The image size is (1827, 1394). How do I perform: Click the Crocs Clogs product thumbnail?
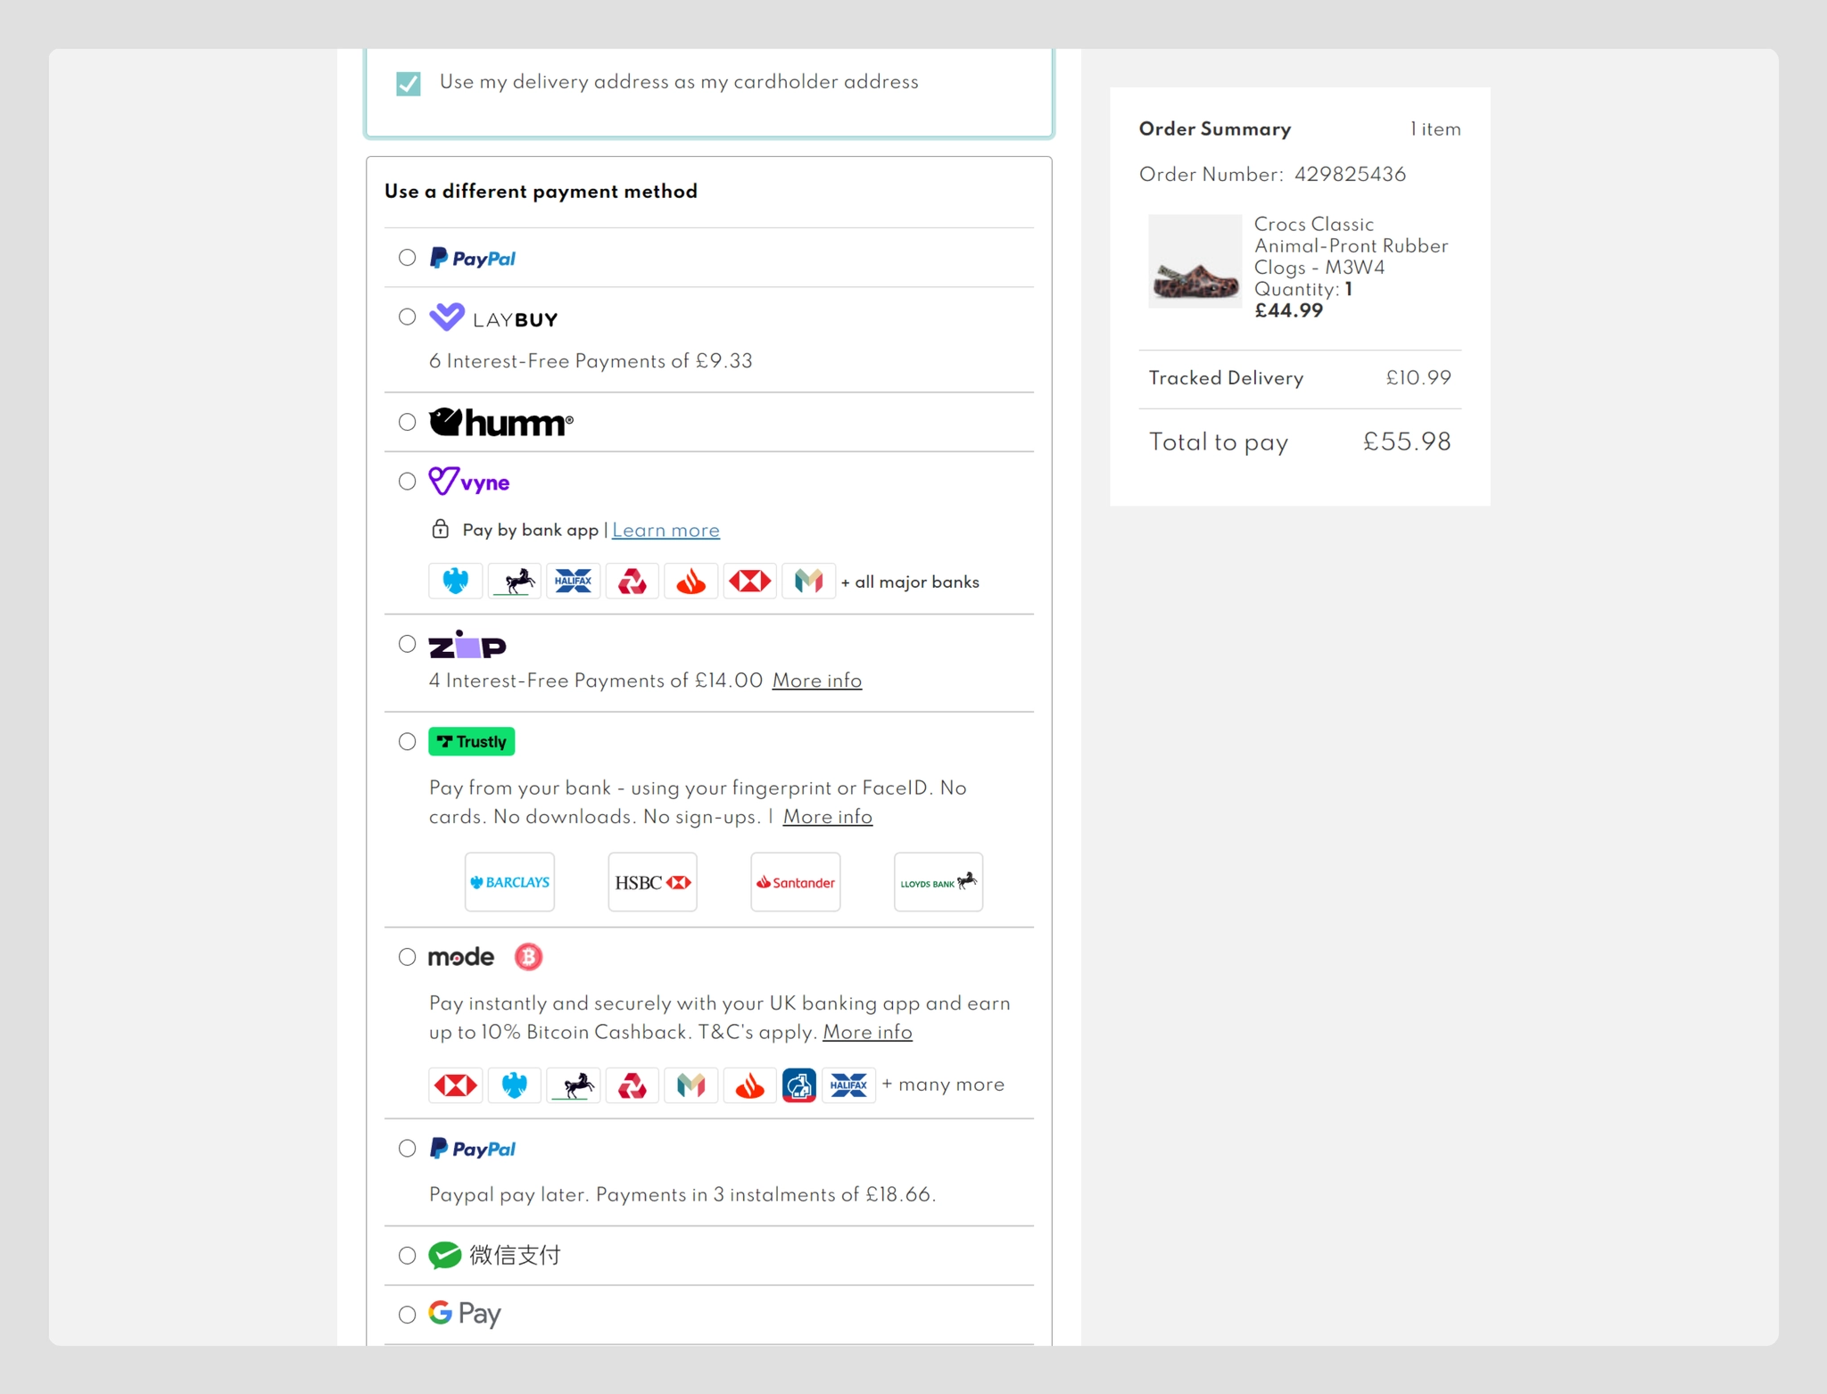pyautogui.click(x=1195, y=261)
